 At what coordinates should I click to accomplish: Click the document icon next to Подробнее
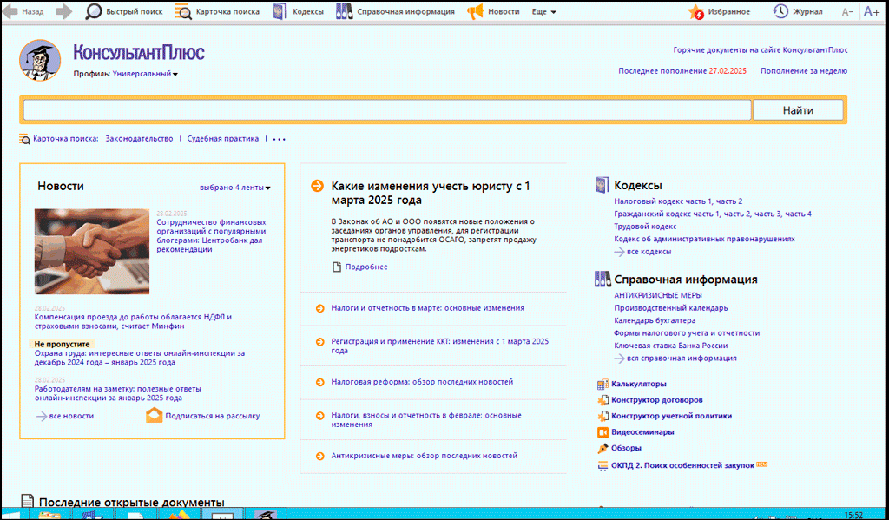(x=337, y=267)
